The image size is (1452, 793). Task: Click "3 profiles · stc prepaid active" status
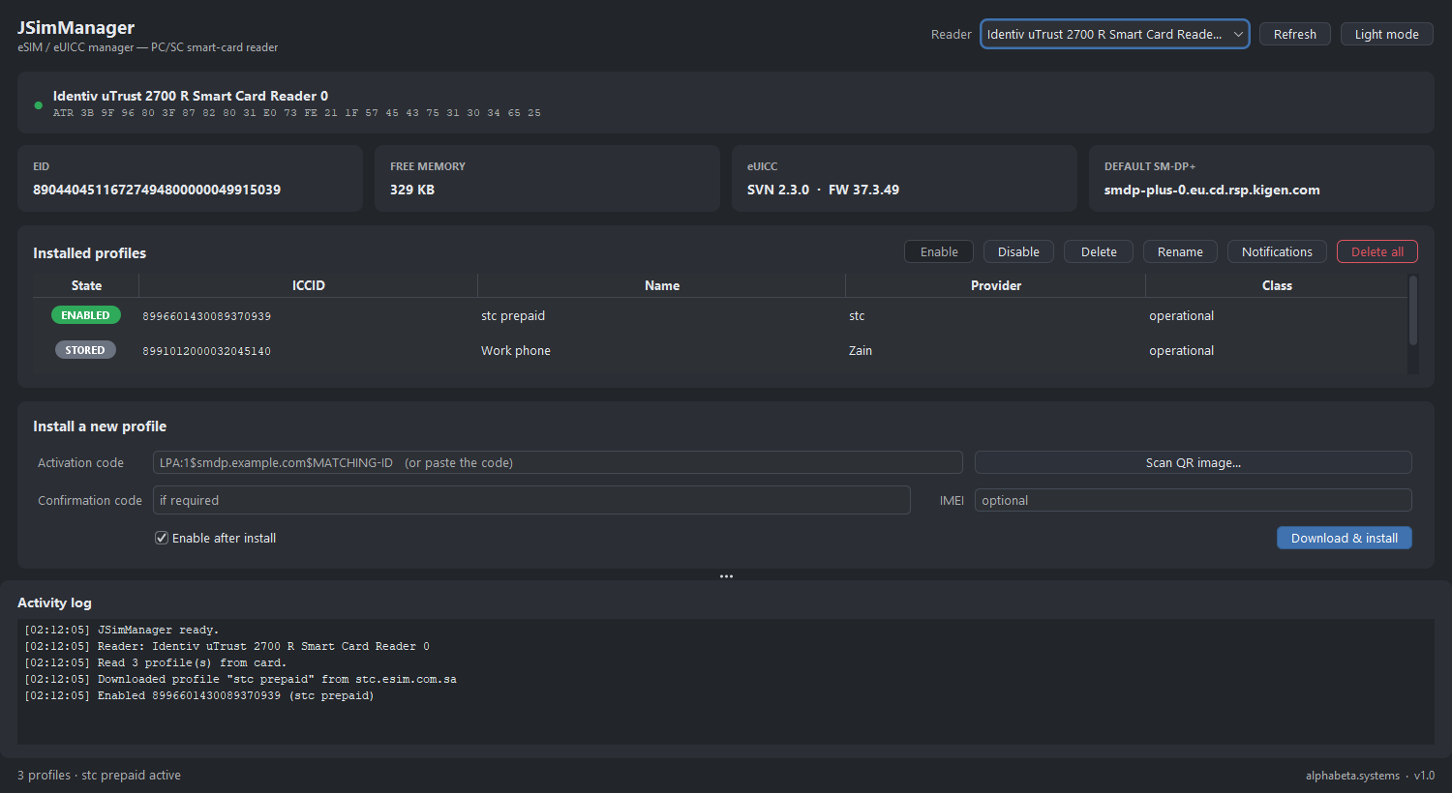tap(99, 776)
